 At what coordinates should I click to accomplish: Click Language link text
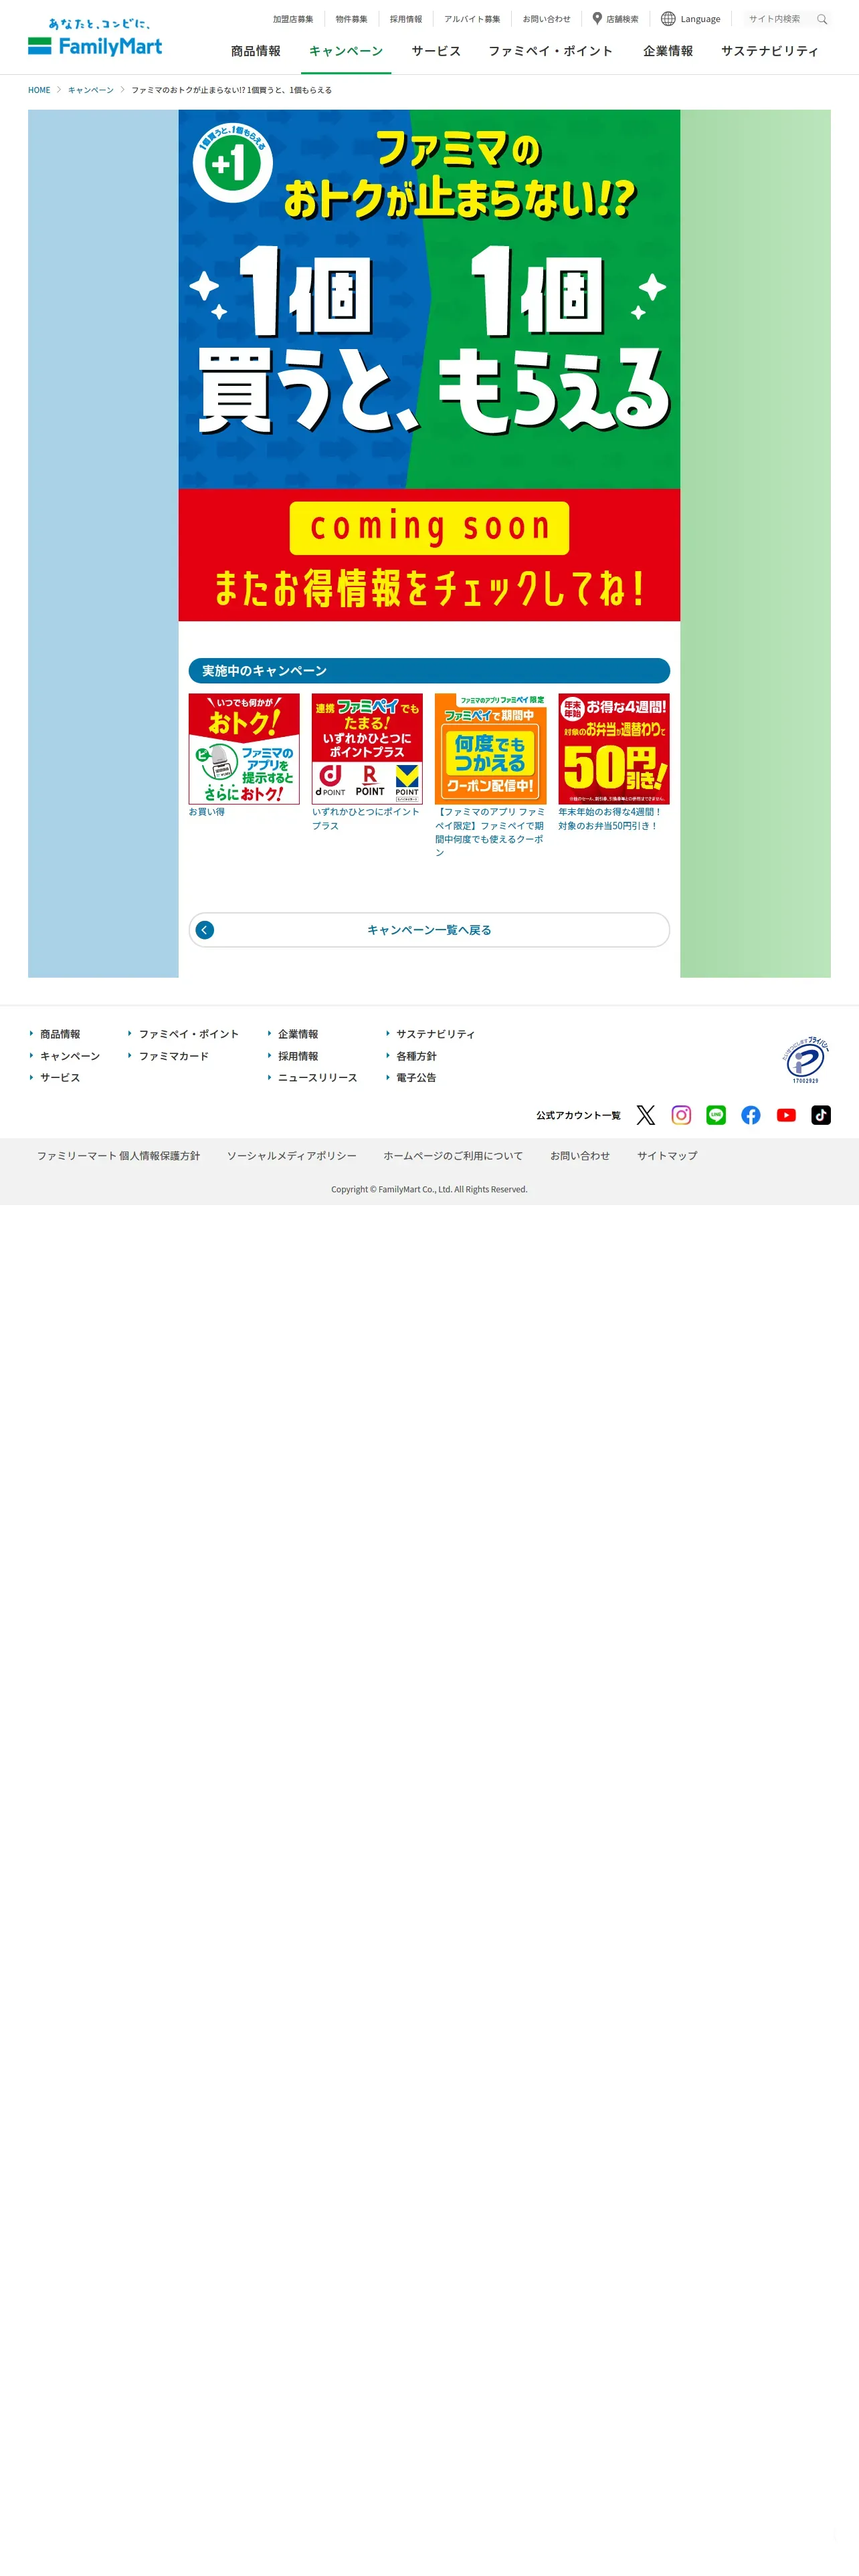tap(700, 19)
